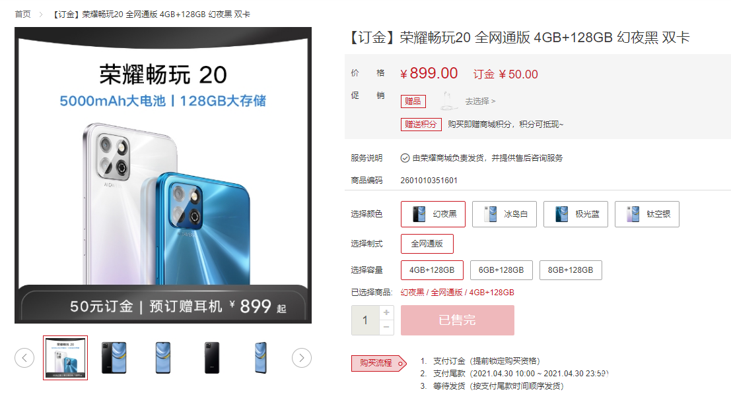Select the 幻夜黑 color option
This screenshot has width=731, height=402.
(x=433, y=214)
